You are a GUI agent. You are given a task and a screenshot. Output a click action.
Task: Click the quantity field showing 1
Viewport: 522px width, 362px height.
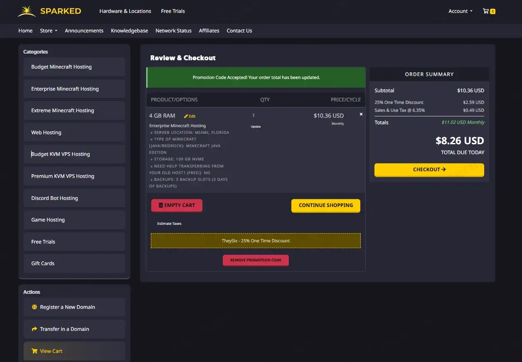click(x=254, y=116)
